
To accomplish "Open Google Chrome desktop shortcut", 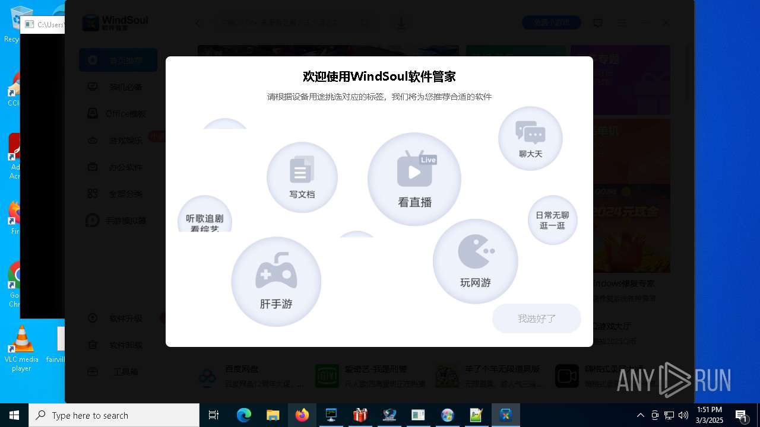I will [x=14, y=285].
